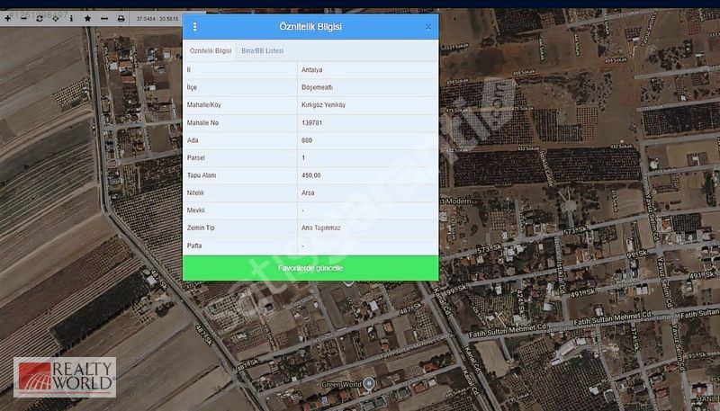This screenshot has height=411, width=720.
Task: Refresh the map view
Action: coord(39,18)
